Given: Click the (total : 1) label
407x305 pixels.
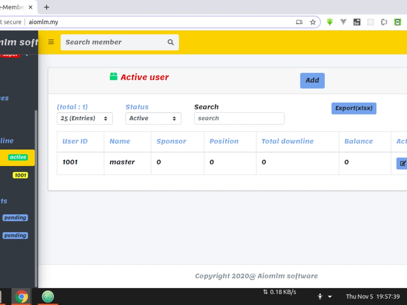Looking at the screenshot, I should (x=72, y=107).
